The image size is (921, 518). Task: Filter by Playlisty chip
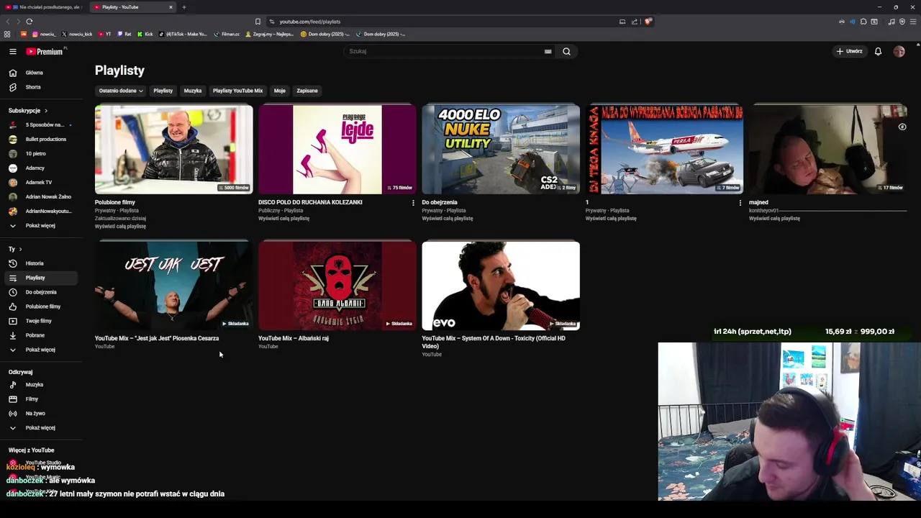163,91
